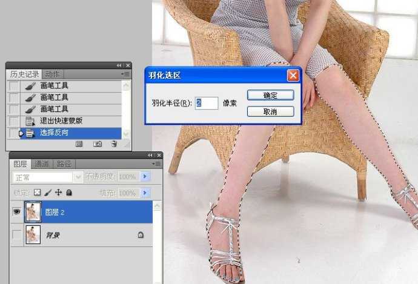
Task: Click History panel scrollbar down arrow
Action: 126,133
